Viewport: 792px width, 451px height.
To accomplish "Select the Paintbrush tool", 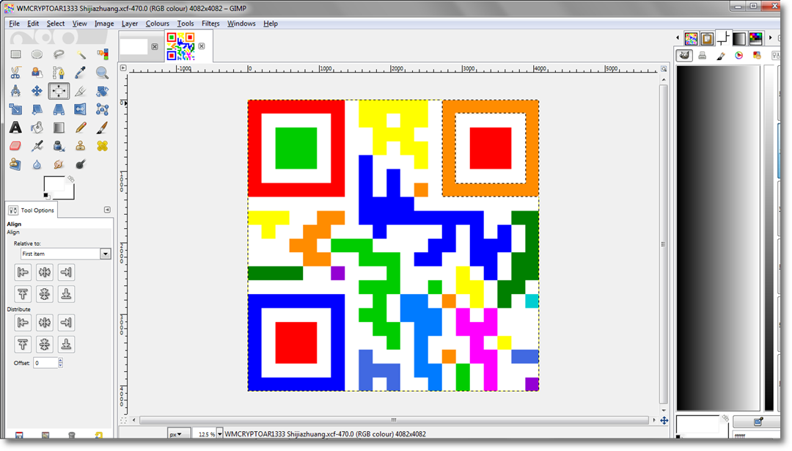I will click(102, 128).
